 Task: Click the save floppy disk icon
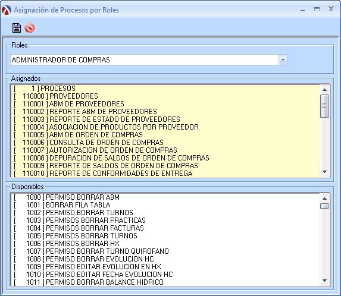point(16,28)
